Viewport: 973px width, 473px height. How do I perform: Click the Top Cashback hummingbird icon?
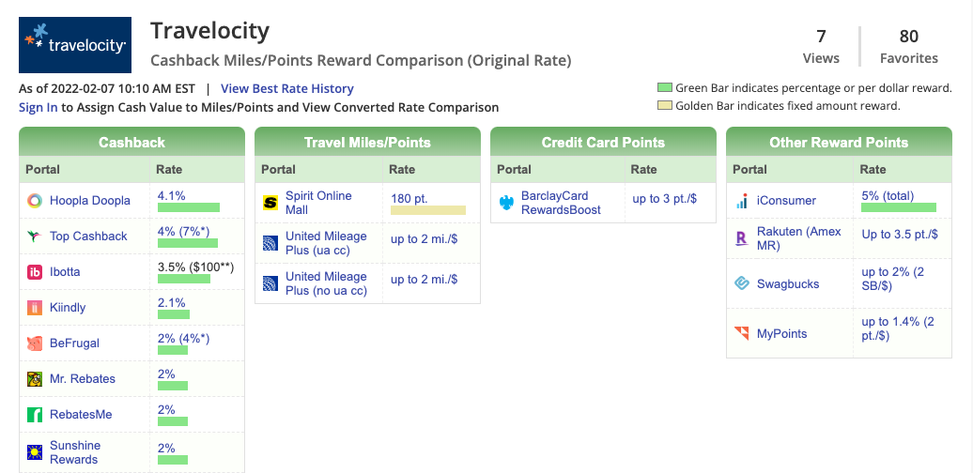coord(35,236)
